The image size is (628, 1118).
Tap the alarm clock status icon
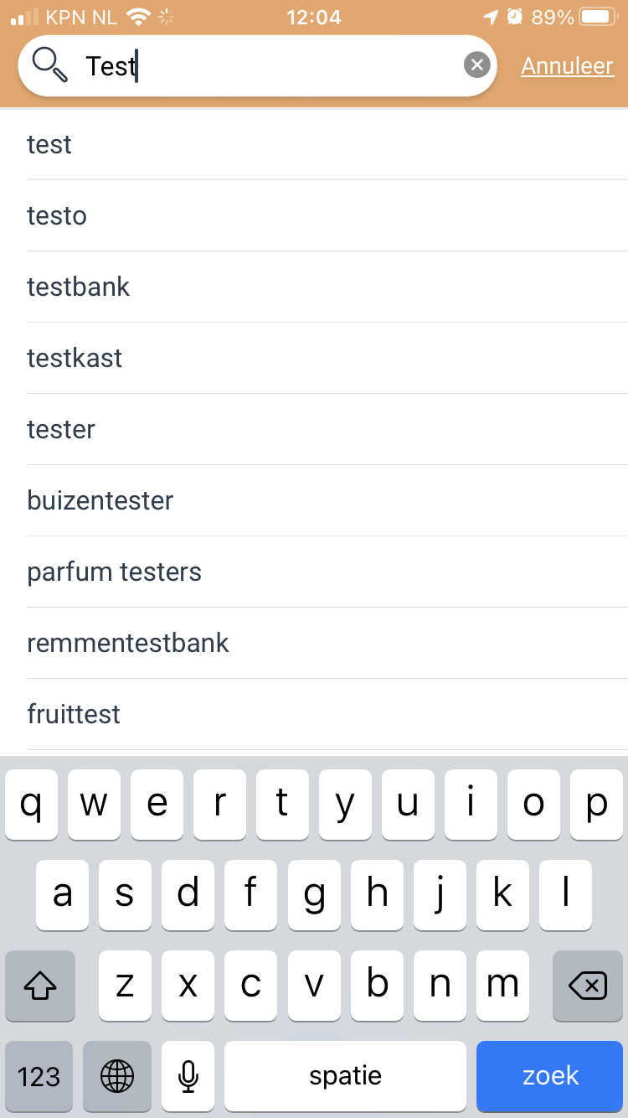[x=515, y=17]
